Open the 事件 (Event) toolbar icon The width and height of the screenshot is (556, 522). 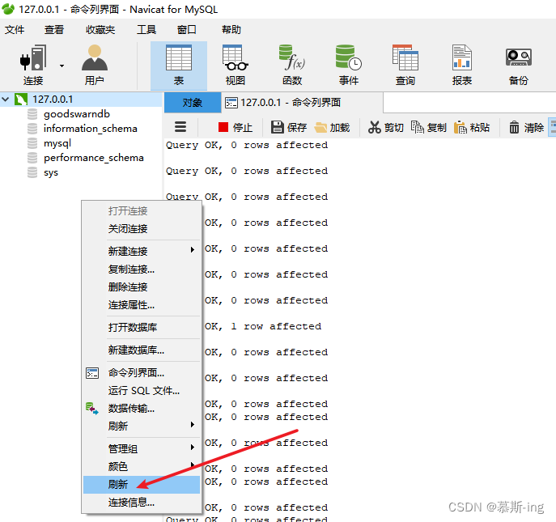(349, 66)
